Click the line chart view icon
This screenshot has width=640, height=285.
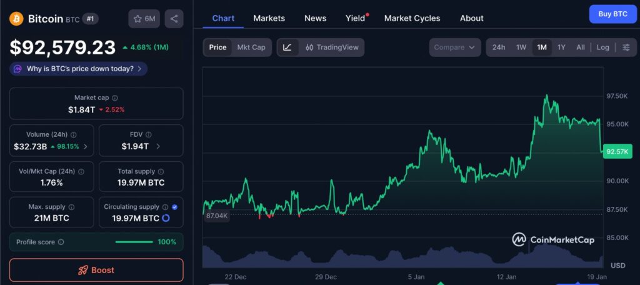[287, 47]
